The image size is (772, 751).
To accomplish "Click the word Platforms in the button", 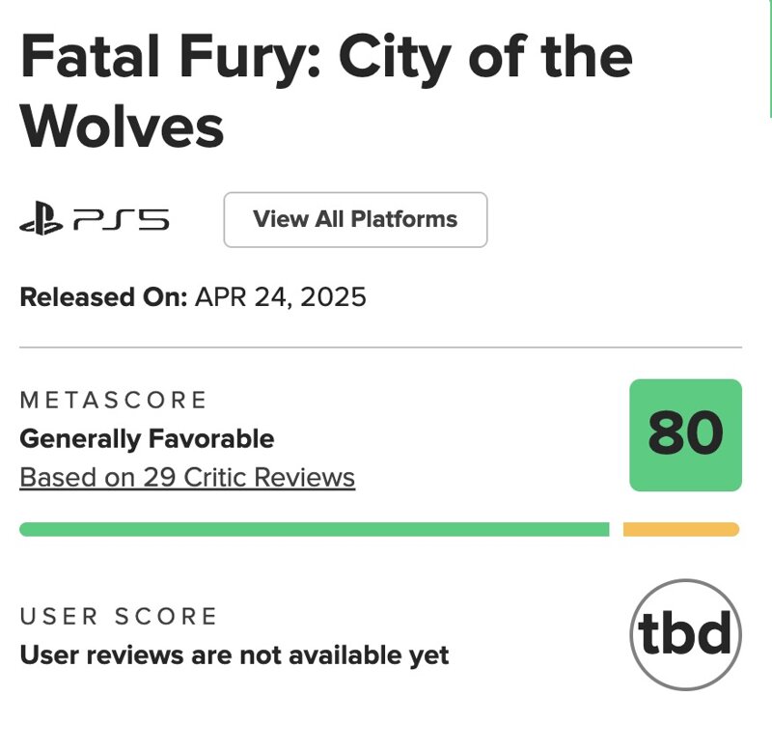I will tap(404, 219).
